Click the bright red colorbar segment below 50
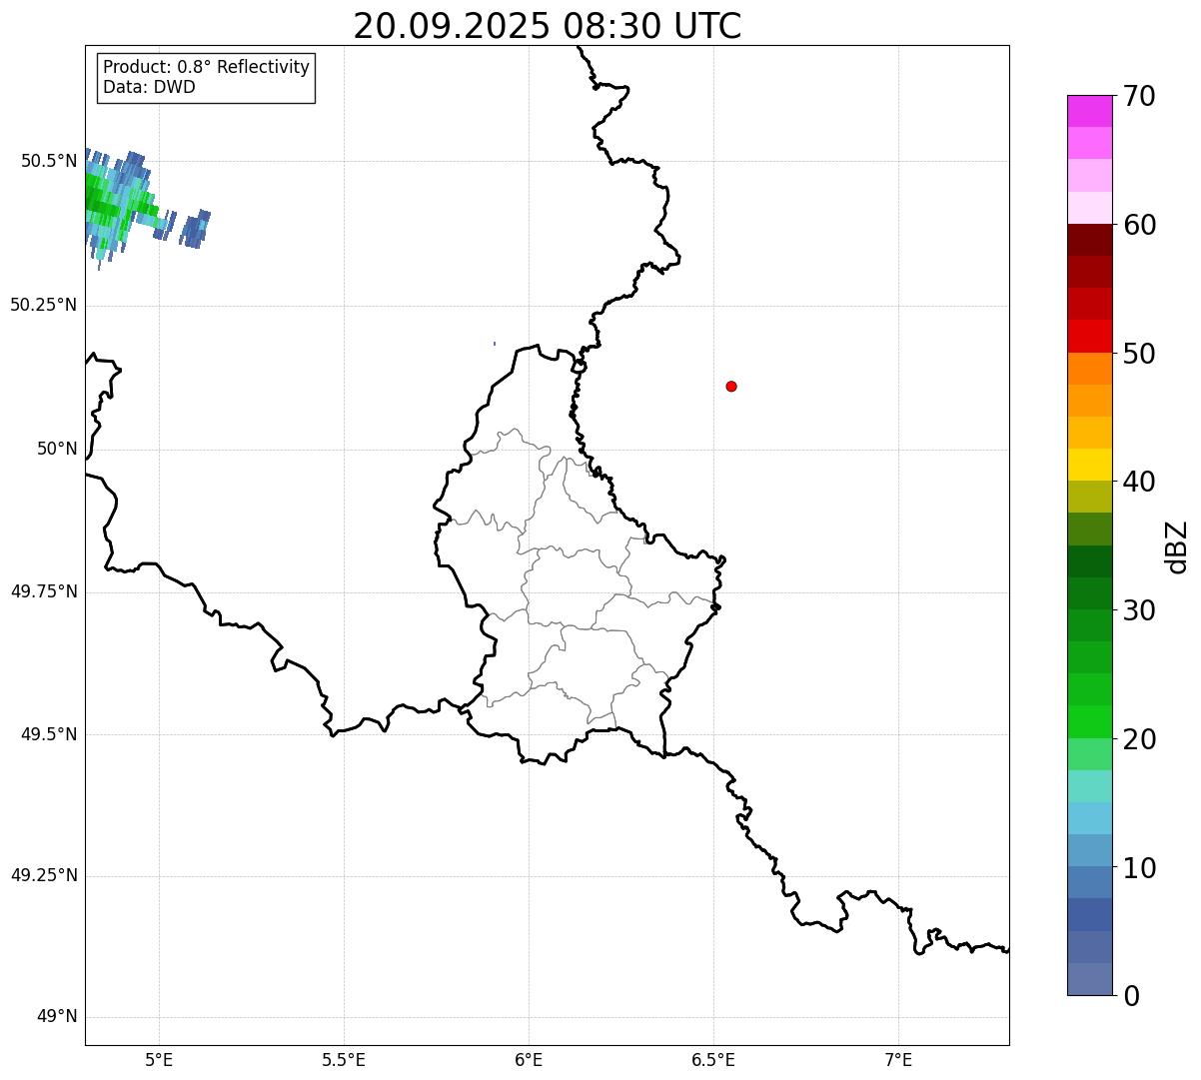Image resolution: width=1201 pixels, height=1080 pixels. pos(1089,336)
